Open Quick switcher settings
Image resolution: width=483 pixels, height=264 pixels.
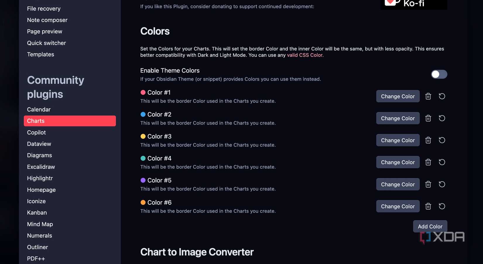tap(46, 43)
